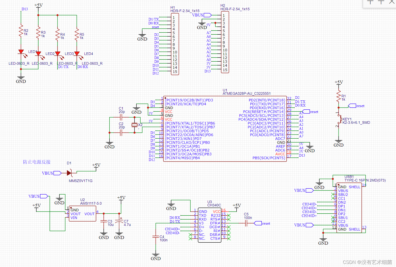Click the GND symbol under capacitor C4
The width and height of the screenshot is (396, 267).
pyautogui.click(x=156, y=257)
